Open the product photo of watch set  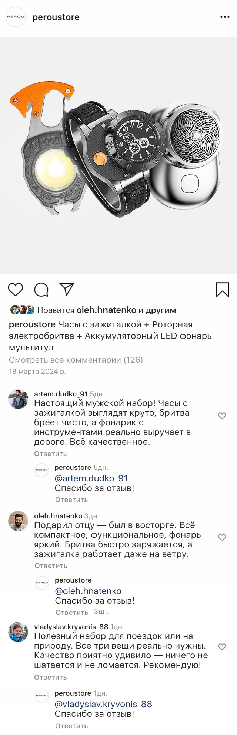[x=118, y=156]
